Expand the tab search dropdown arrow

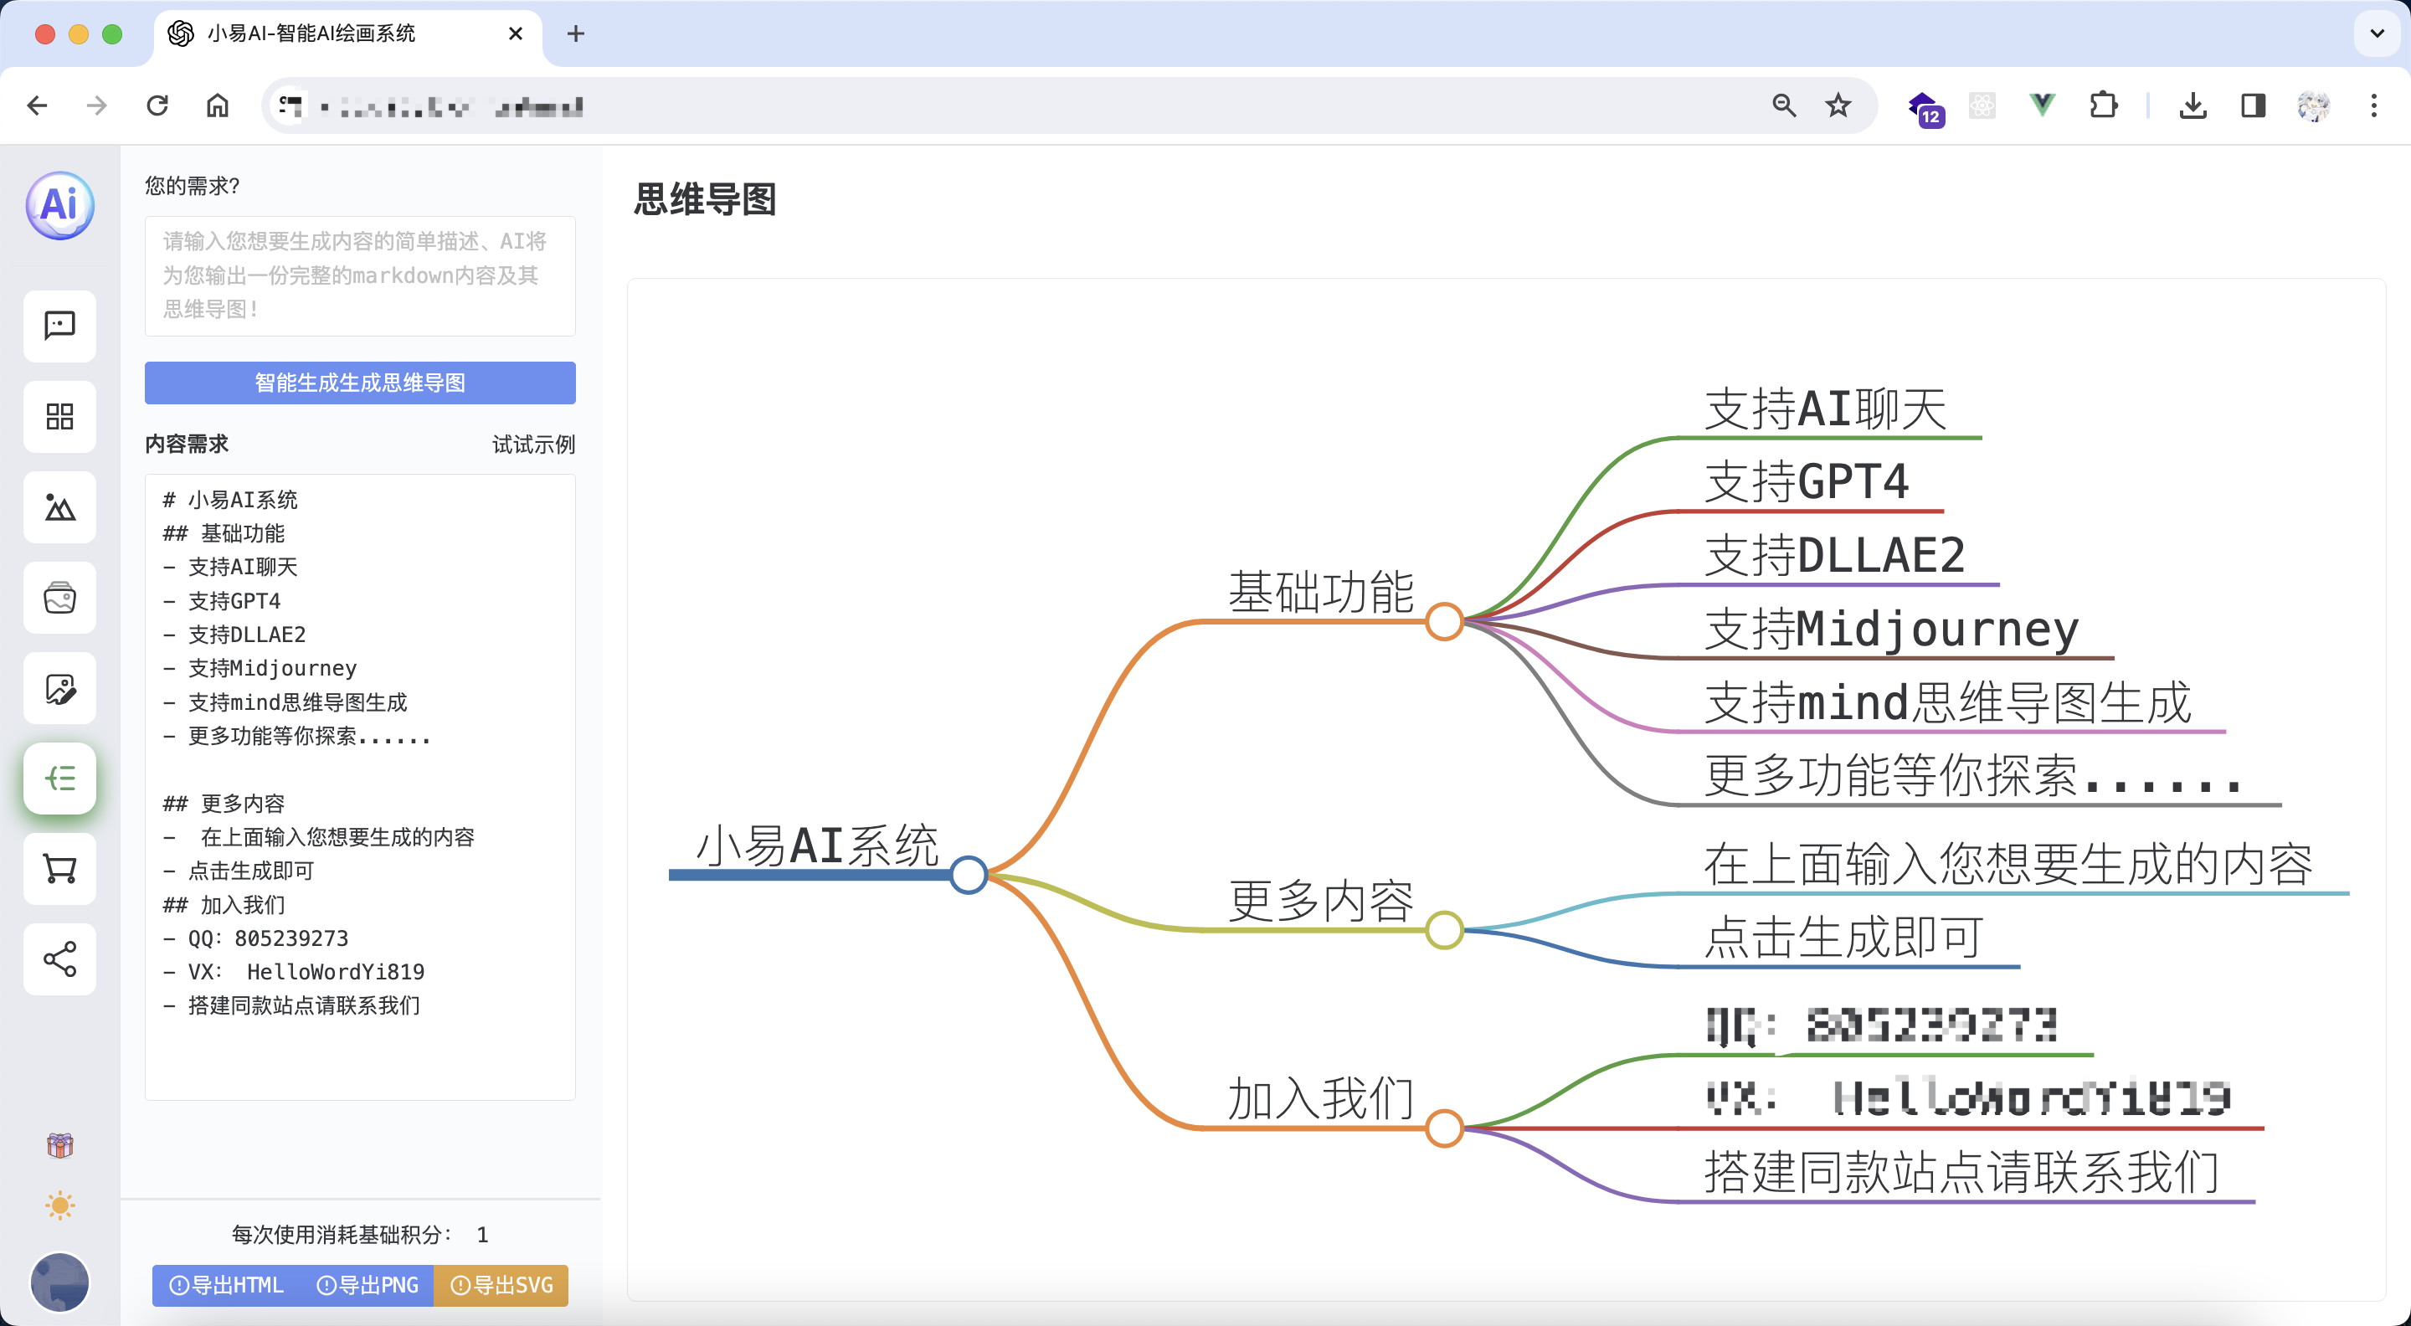point(2378,33)
